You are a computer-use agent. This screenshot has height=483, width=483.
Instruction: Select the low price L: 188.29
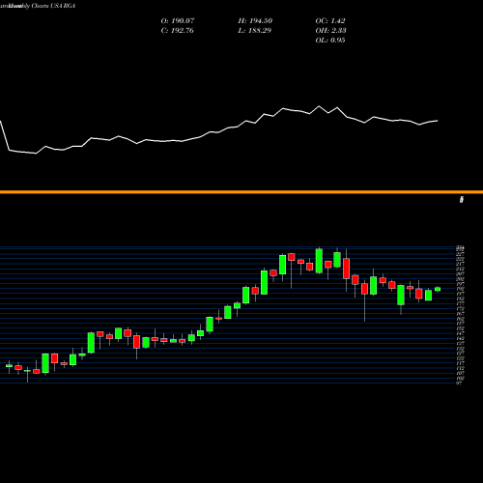point(254,31)
